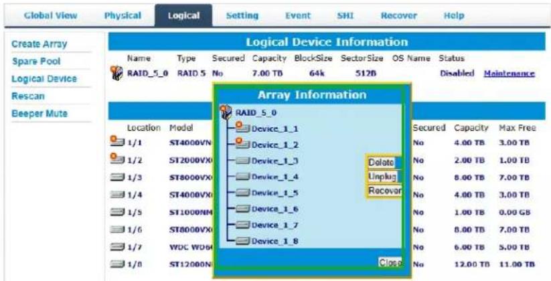Viewport: 551px width, 281px height.
Task: Click model ST4000VN at location 1/1
Action: click(190, 143)
